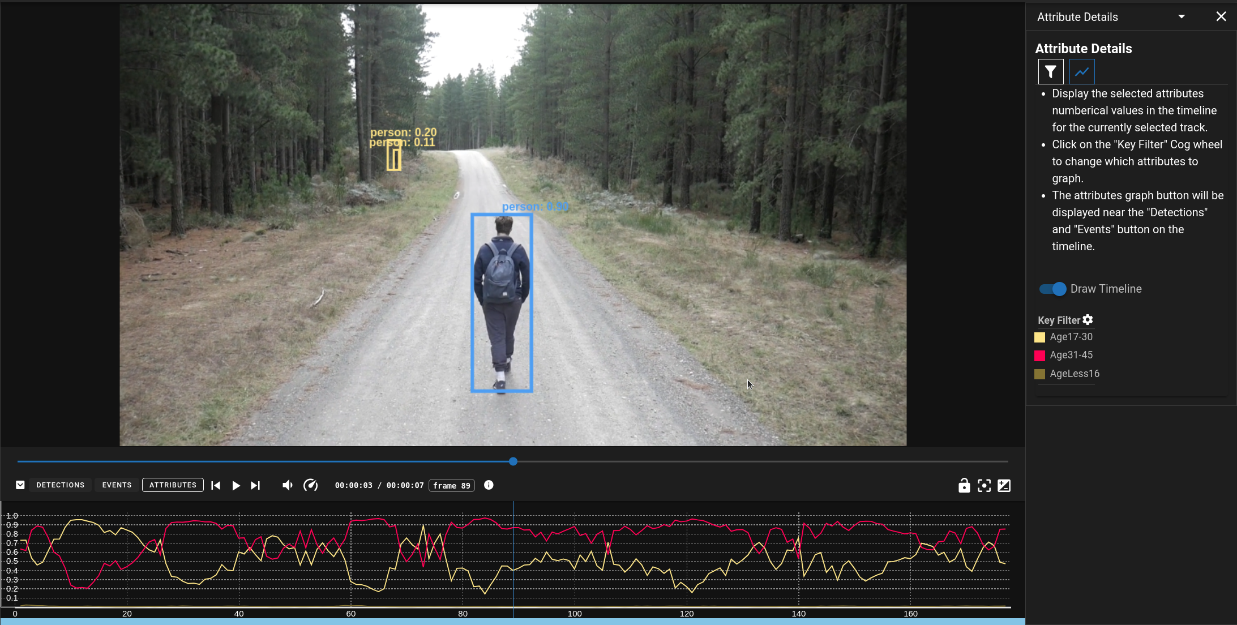Click the Age17-30 key label
The width and height of the screenshot is (1237, 625).
click(x=1071, y=337)
